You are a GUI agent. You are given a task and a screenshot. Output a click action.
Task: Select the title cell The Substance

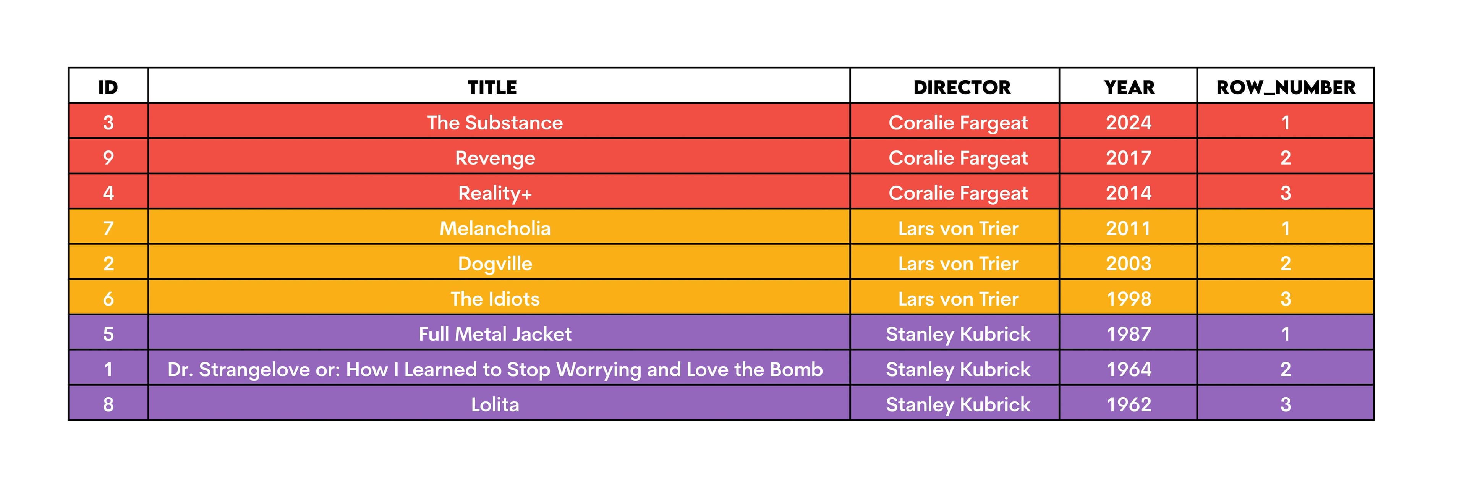coord(495,123)
